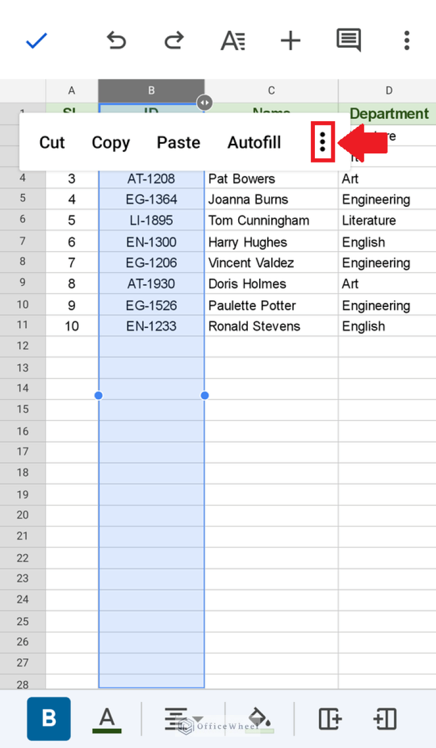Select column C header
Viewport: 436px width, 748px height.
271,90
